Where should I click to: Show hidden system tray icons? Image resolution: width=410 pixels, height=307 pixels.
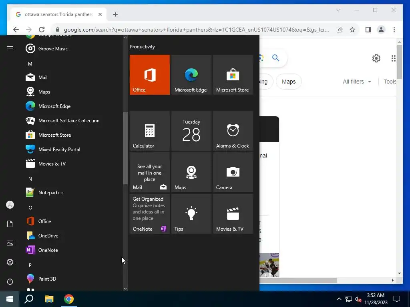[339, 299]
